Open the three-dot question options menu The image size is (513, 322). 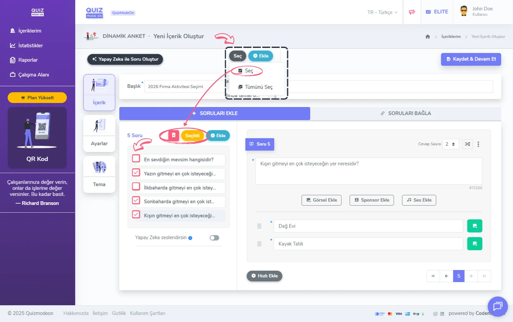tap(478, 144)
